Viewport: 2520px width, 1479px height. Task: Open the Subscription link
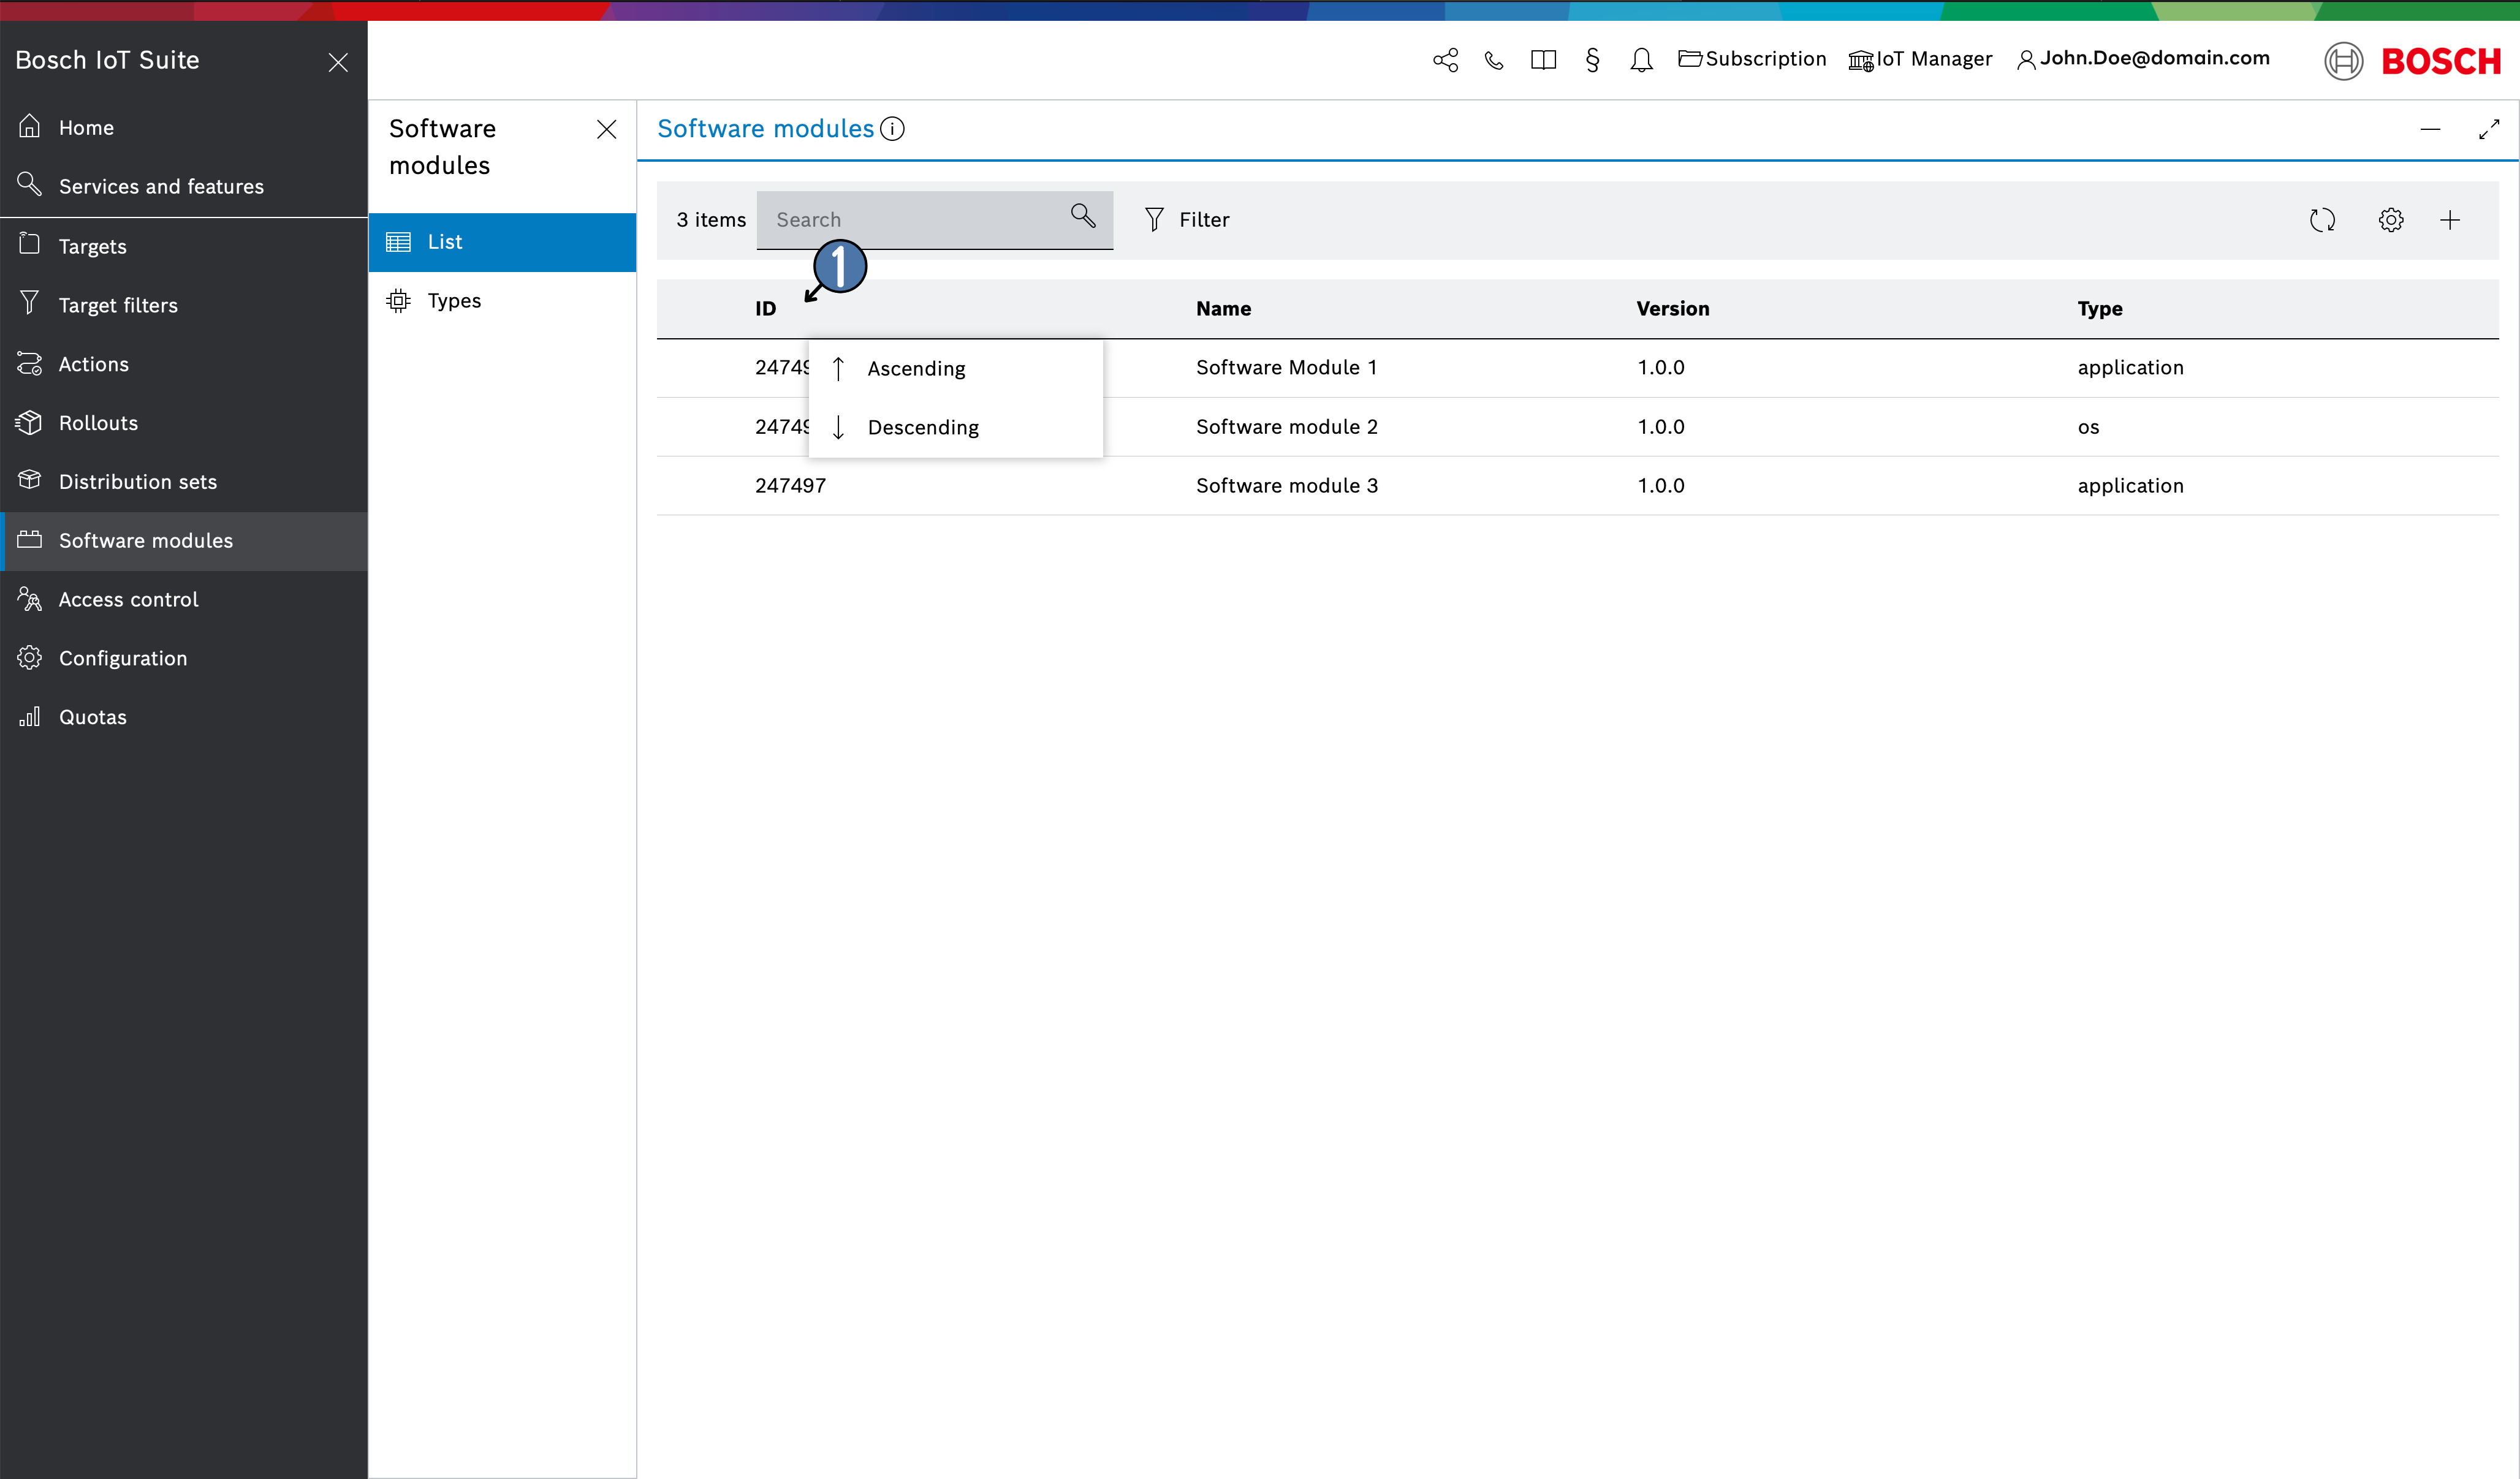1752,59
